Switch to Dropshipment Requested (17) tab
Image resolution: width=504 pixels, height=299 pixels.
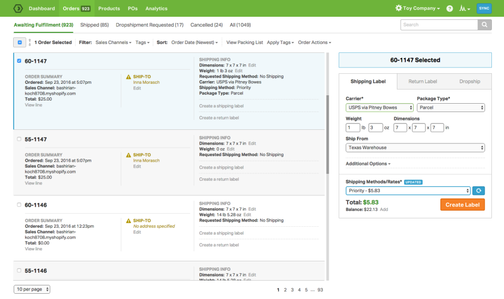point(150,25)
